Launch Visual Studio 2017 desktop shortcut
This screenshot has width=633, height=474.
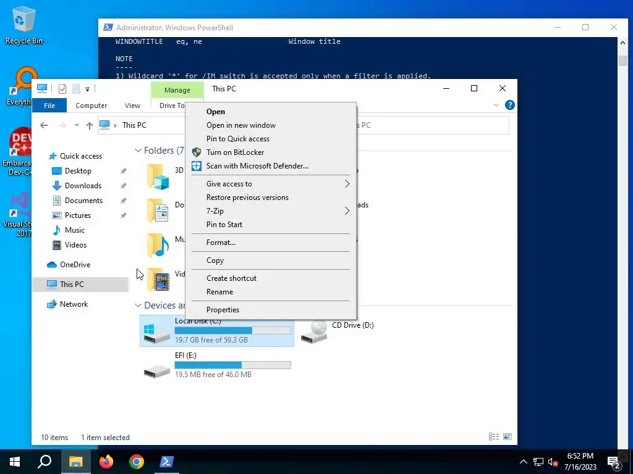point(17,214)
